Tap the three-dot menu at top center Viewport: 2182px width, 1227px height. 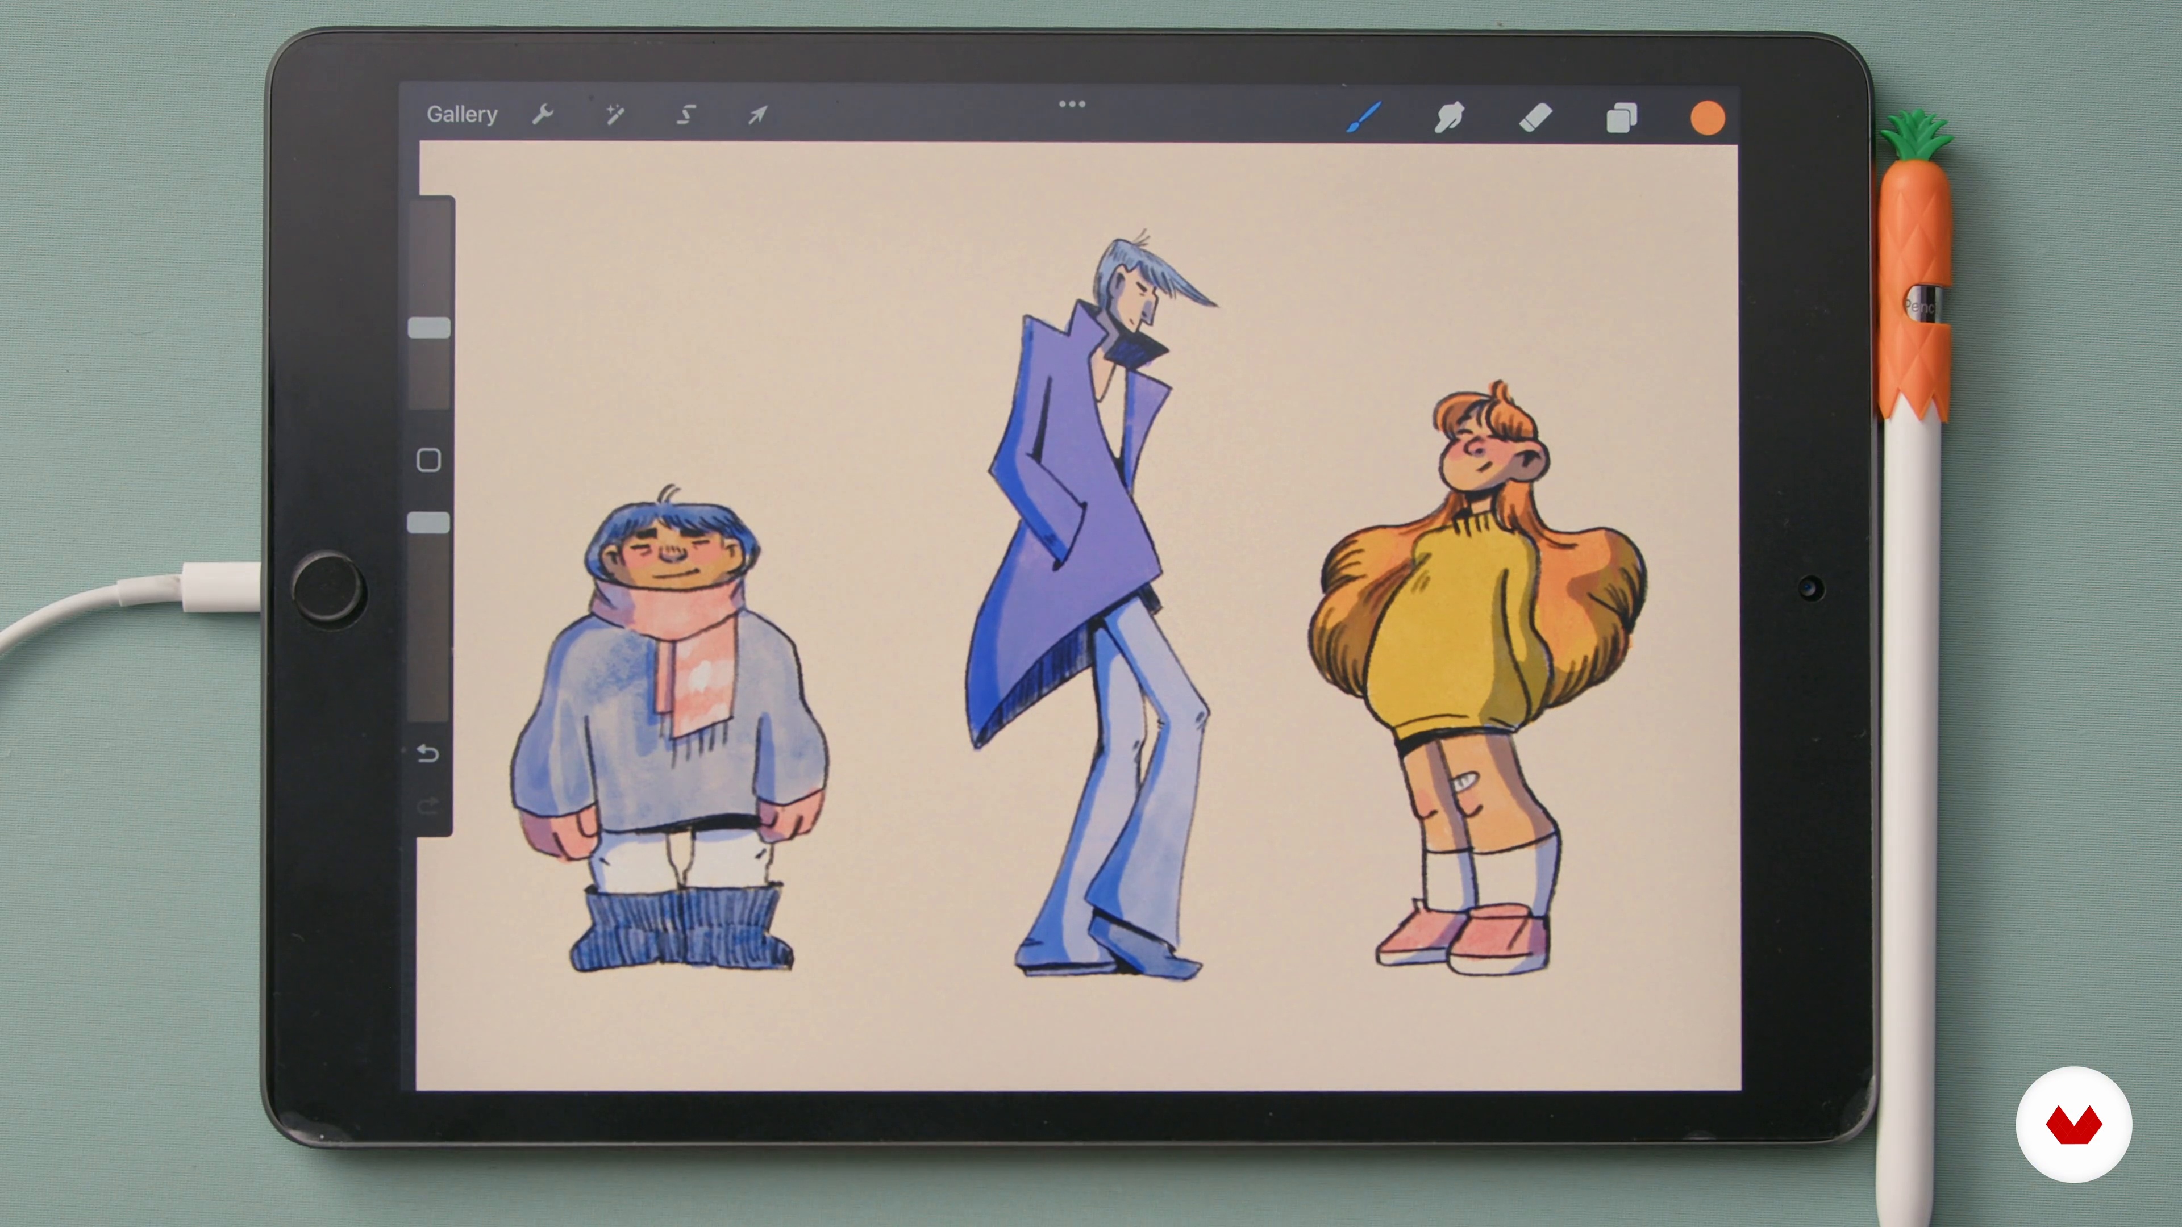[1072, 104]
